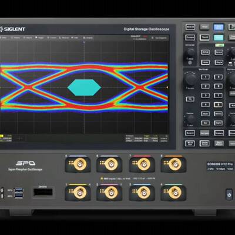Open the Analysis menu on the touchscreen
235x235 pixels.
(88, 38)
